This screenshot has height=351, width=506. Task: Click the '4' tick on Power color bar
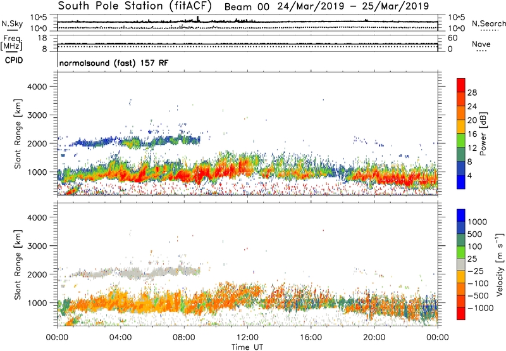470,176
